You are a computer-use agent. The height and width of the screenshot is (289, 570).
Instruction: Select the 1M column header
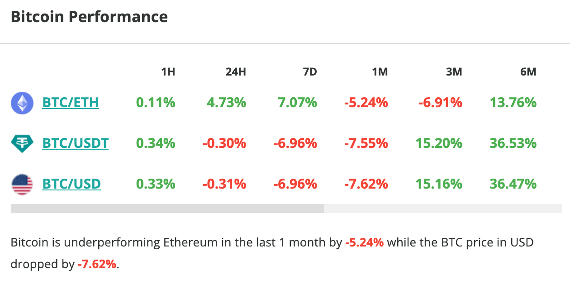380,72
